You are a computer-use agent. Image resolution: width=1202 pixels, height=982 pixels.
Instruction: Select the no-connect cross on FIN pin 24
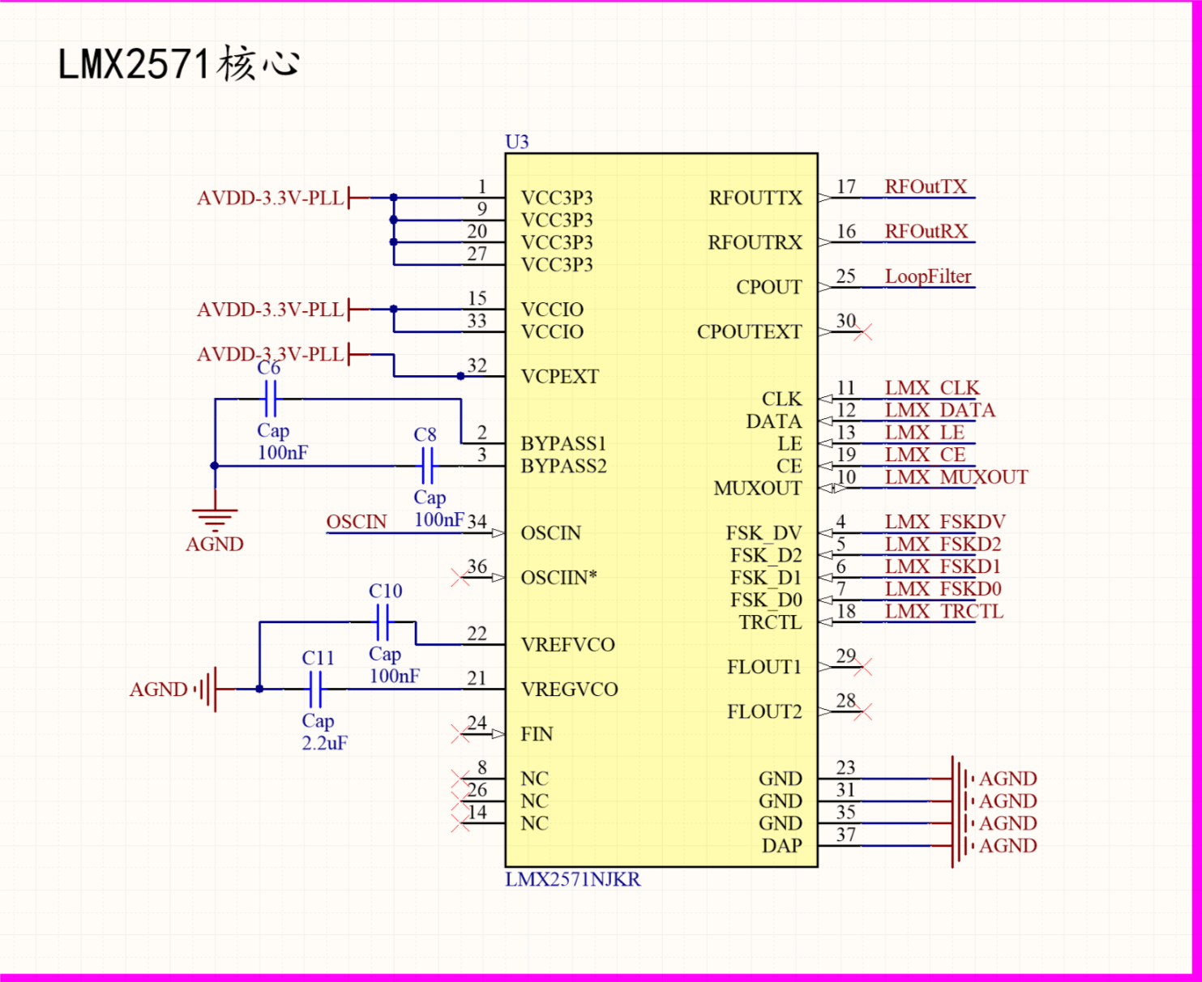click(460, 734)
